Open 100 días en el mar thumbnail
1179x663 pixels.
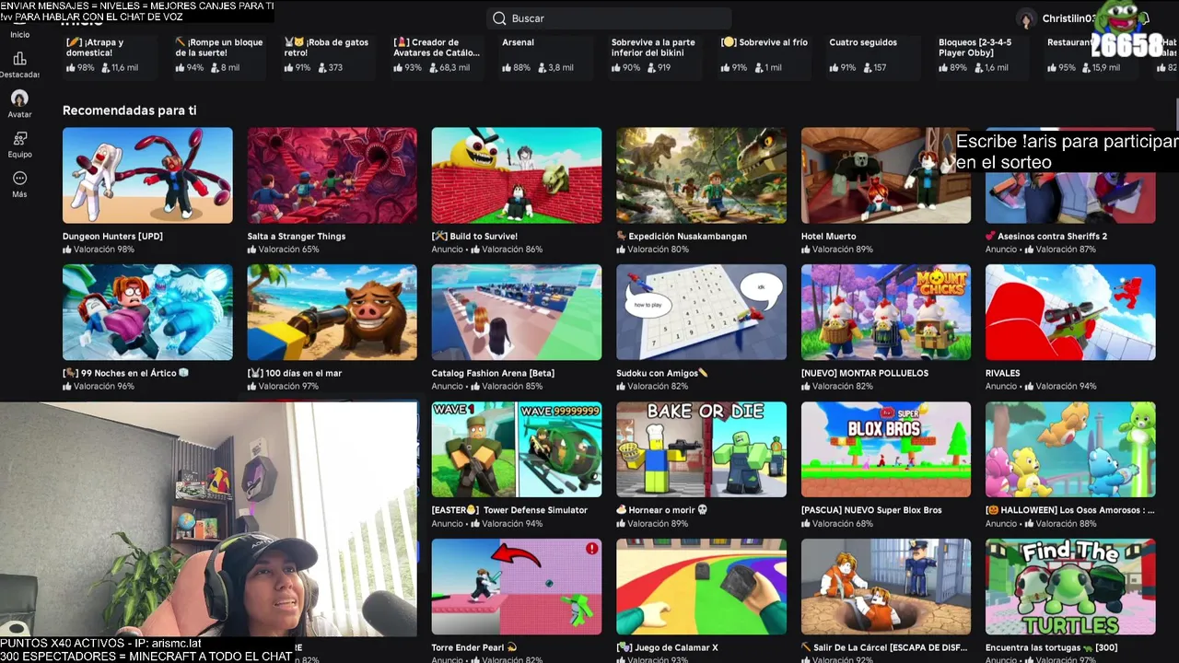point(332,312)
